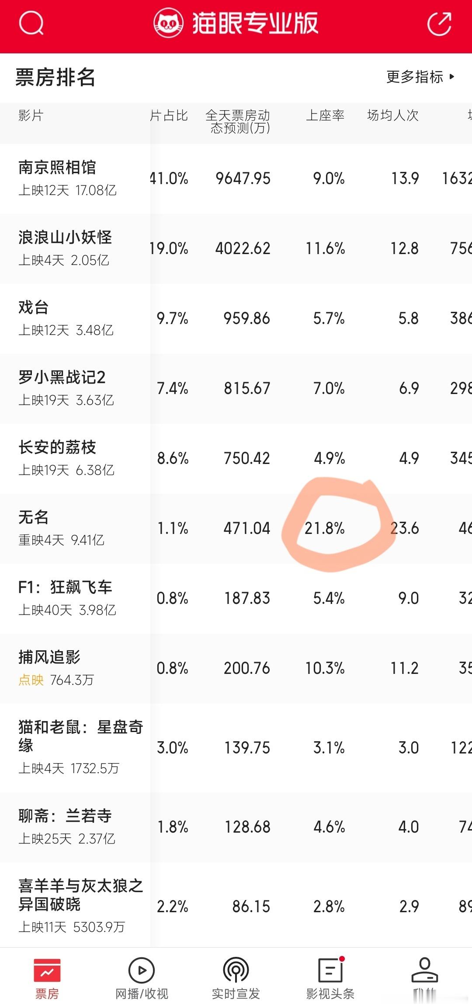Image resolution: width=472 pixels, height=1008 pixels.
Task: Open 捕风追影 movie row
Action: point(236,668)
